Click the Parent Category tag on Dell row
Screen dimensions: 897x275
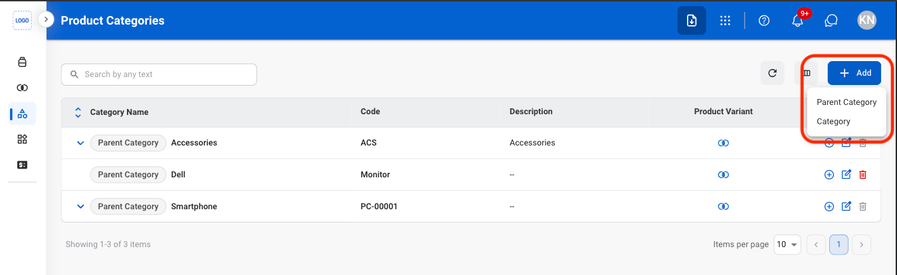128,175
